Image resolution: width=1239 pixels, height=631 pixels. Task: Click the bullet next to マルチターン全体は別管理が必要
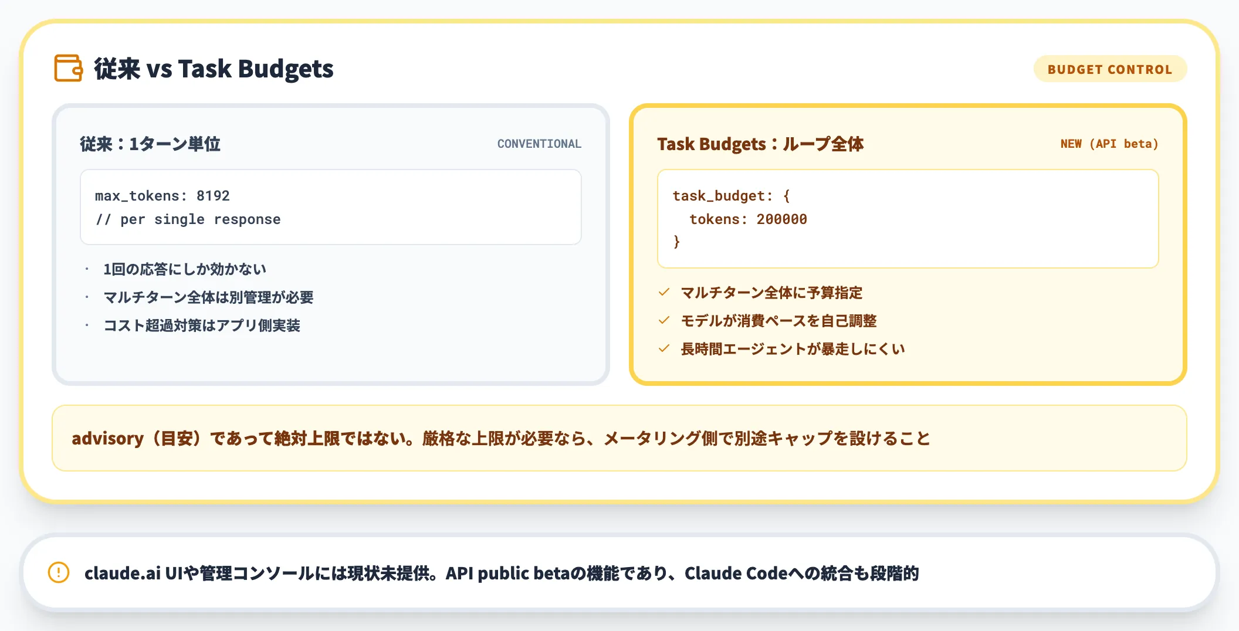(86, 297)
